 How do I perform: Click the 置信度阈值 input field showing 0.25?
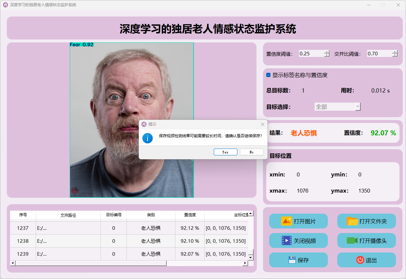click(x=311, y=54)
